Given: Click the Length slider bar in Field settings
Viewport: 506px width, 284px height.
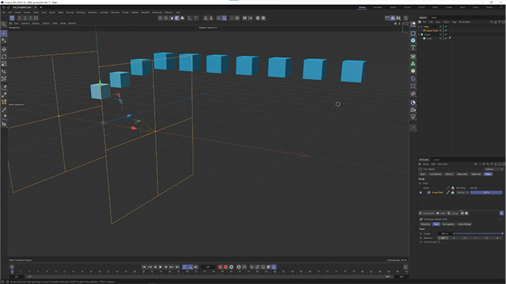Looking at the screenshot, I should pos(478,233).
